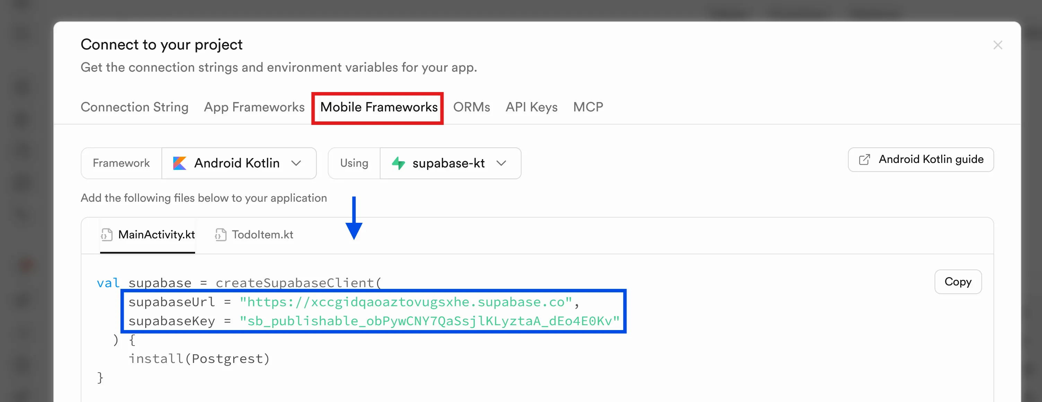Click the chevron next to supabase-kt
1042x402 pixels.
point(501,163)
